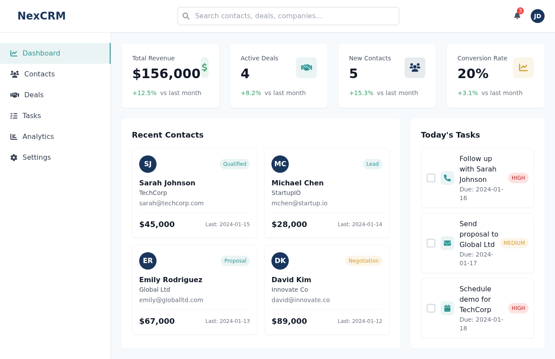Click the search contacts input field
This screenshot has height=359, width=555.
[288, 16]
